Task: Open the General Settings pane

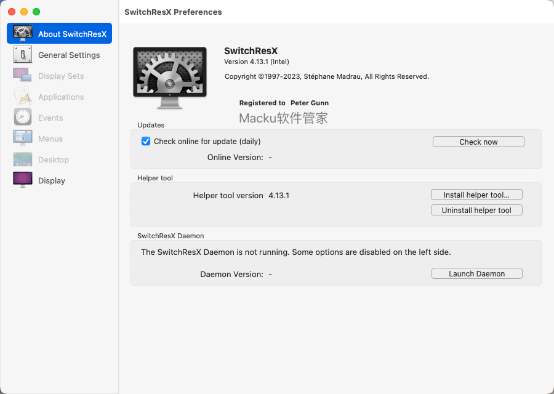Action: [69, 55]
